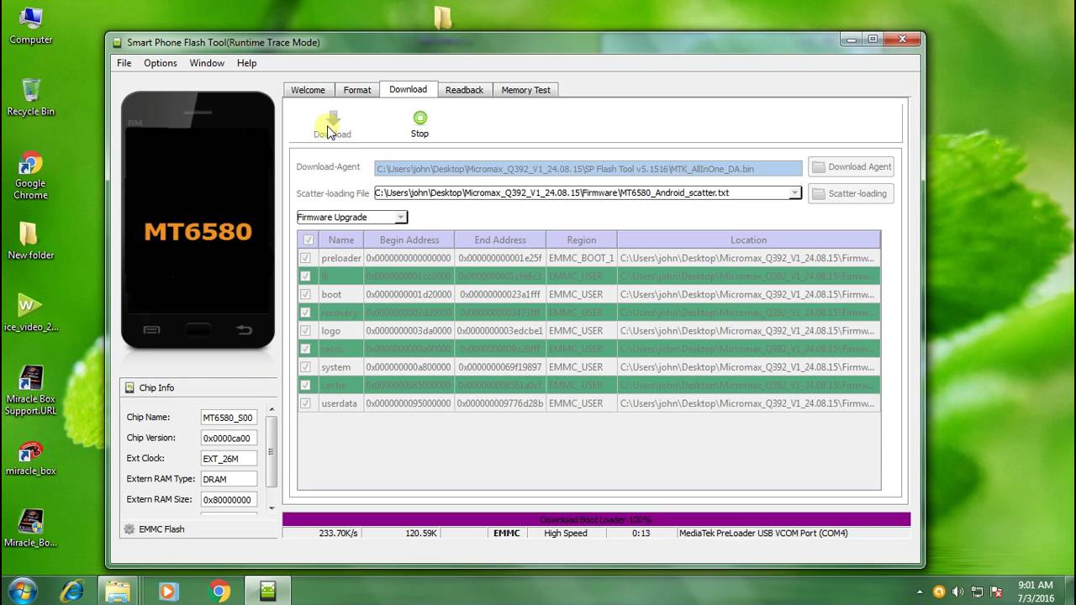Switch to the Format tab
1076x605 pixels.
pyautogui.click(x=357, y=90)
